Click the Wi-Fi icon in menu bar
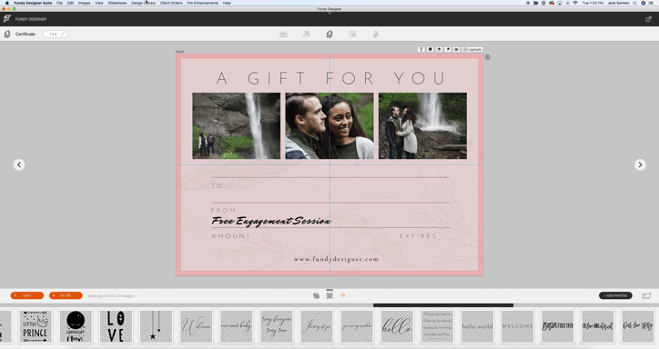659x349 pixels. pos(575,3)
